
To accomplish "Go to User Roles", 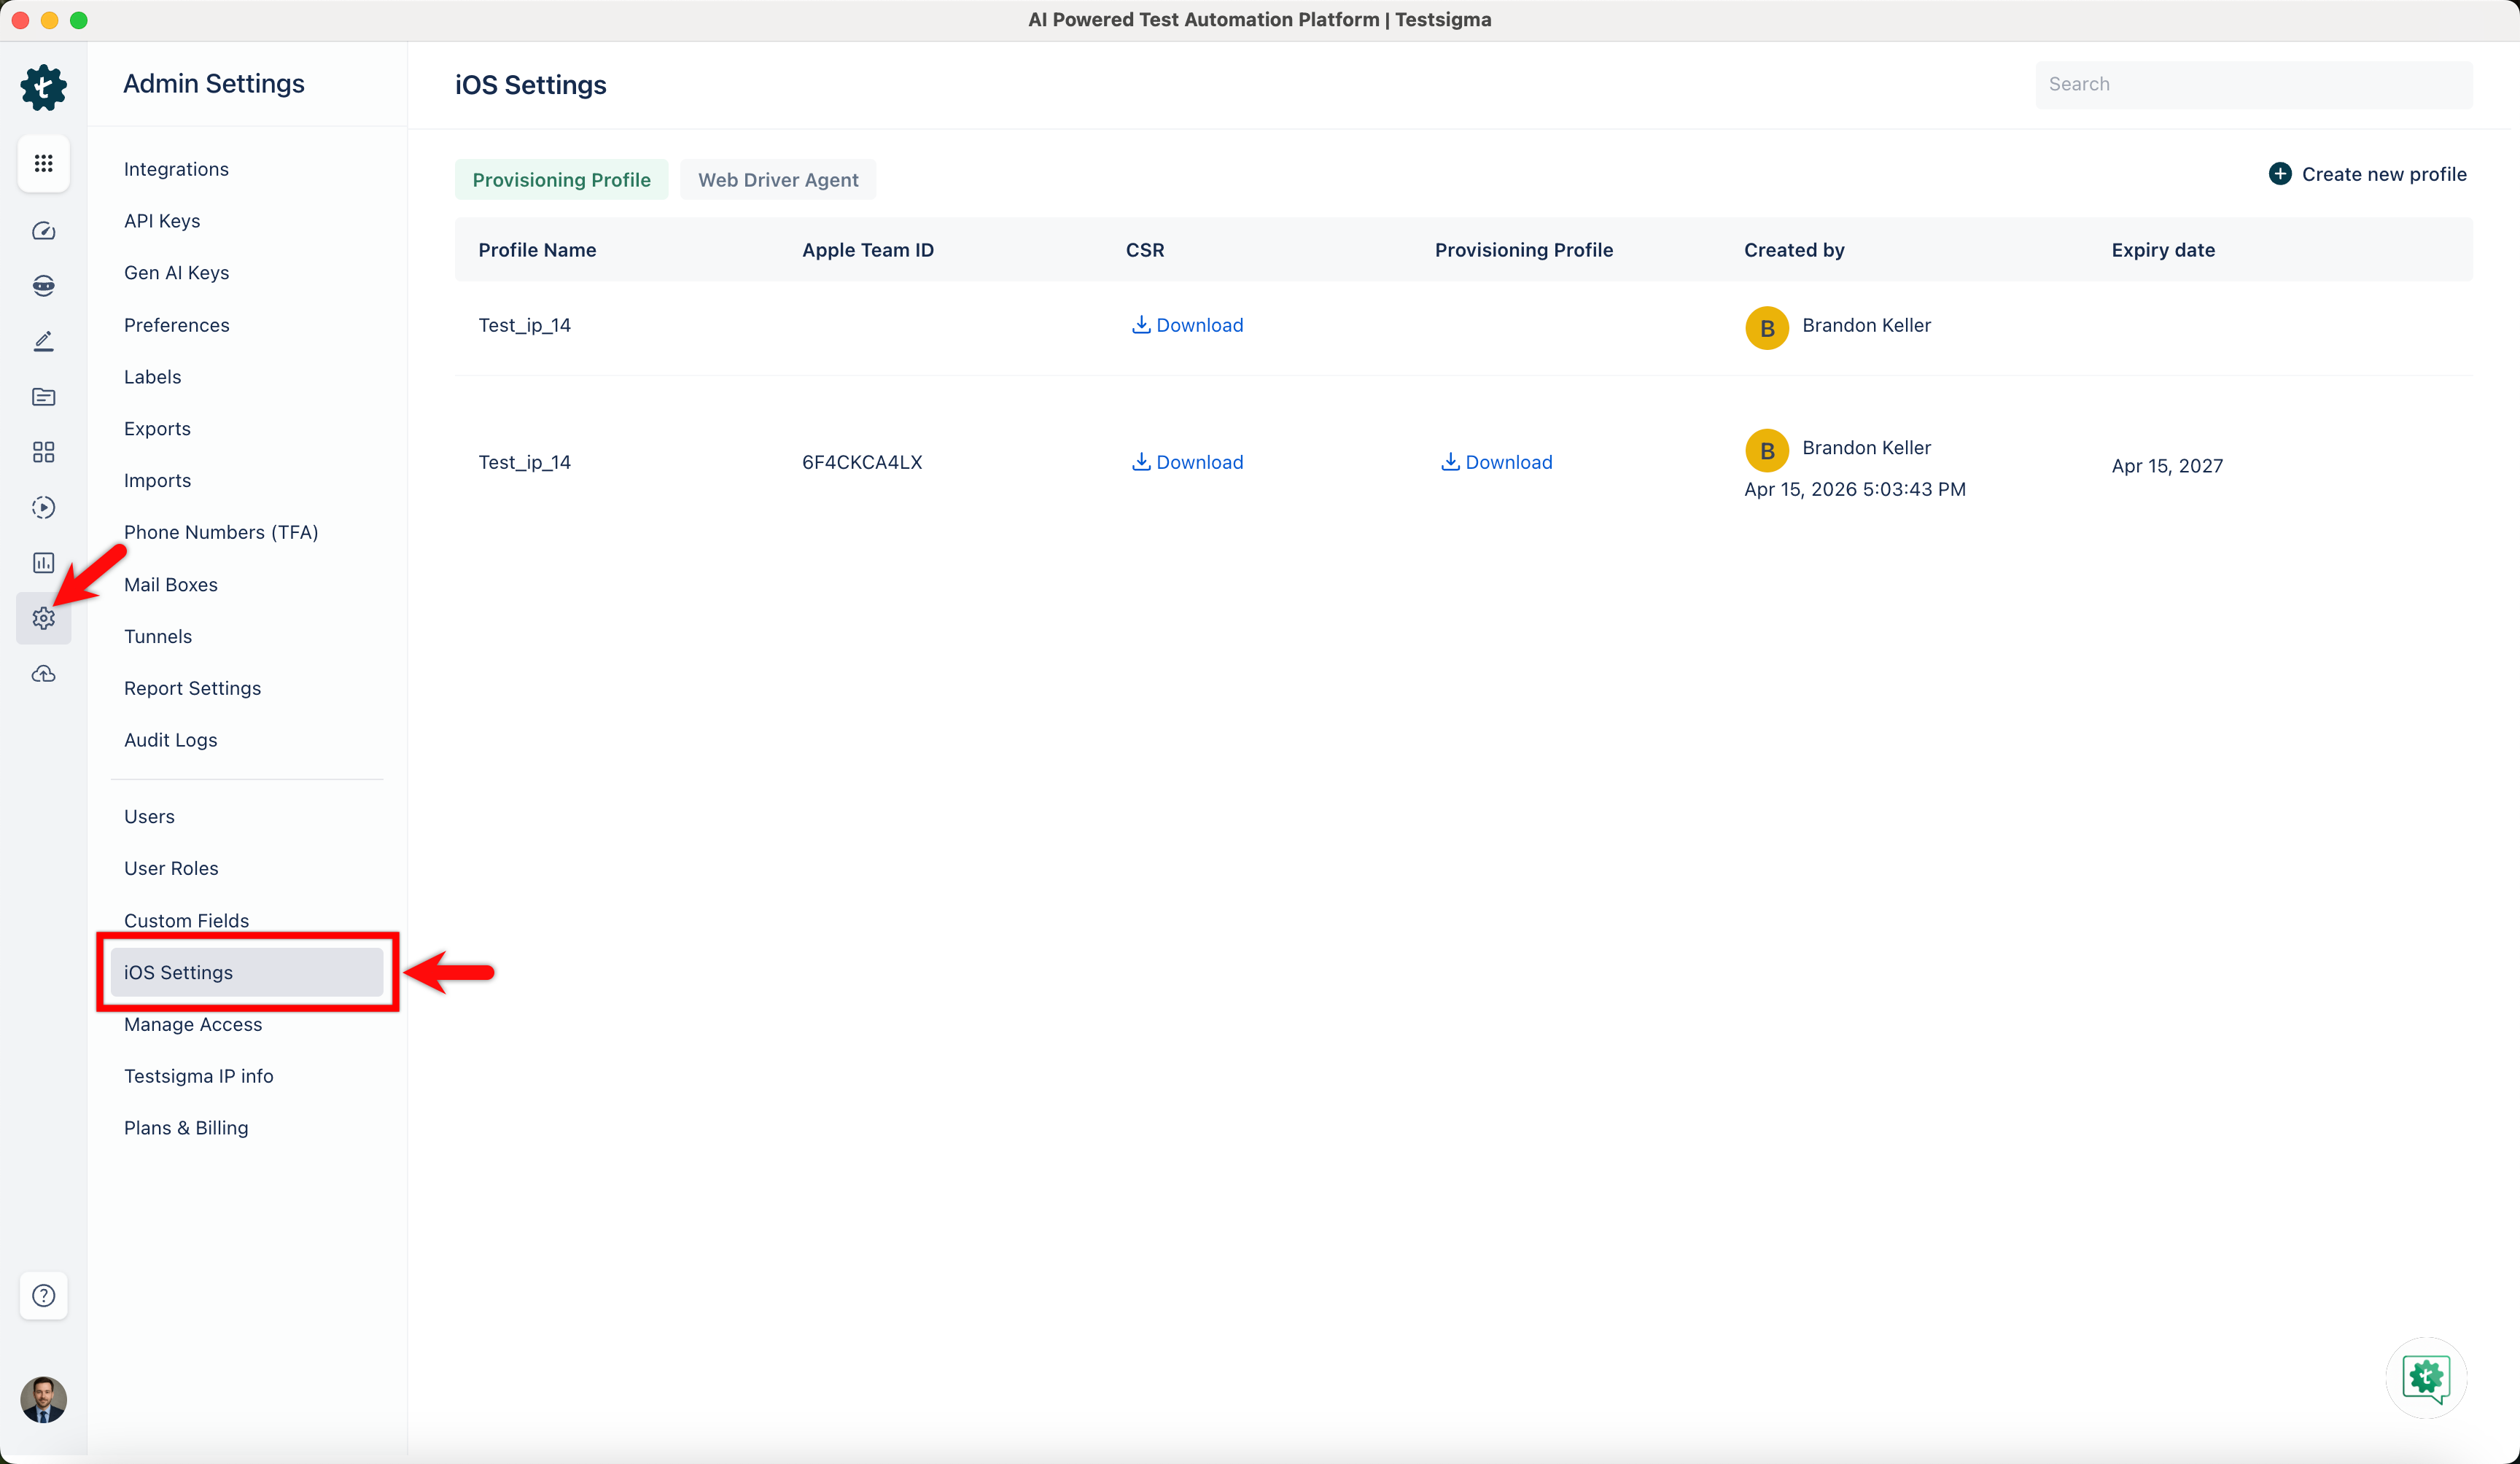I will [x=171, y=868].
